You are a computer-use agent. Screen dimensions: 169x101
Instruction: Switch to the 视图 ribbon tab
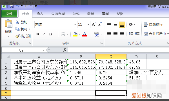[x=120, y=14]
